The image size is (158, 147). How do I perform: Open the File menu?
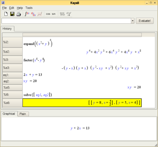[4, 8]
